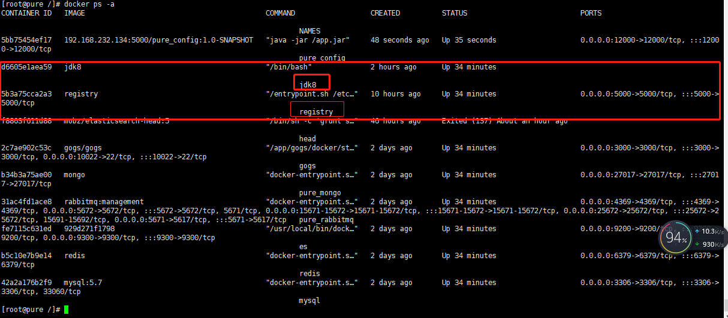The image size is (728, 318).
Task: Click the pure_mongo container name
Action: coord(320,193)
